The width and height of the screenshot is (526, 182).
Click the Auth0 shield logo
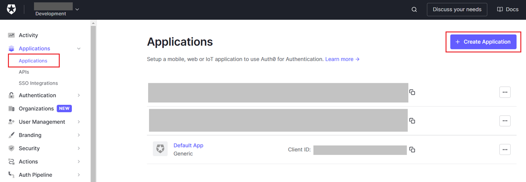(11, 9)
